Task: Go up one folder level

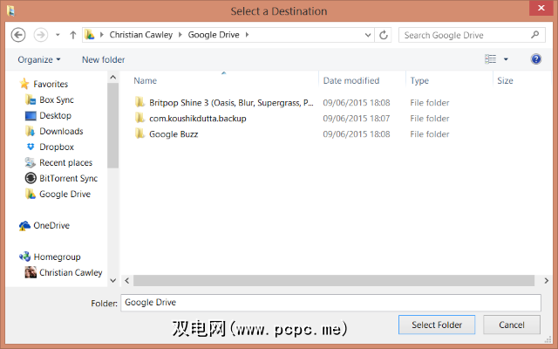Action: pos(73,35)
